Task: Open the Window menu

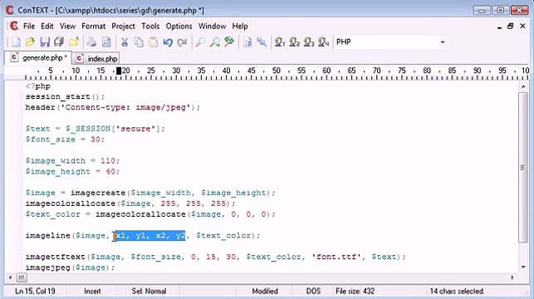Action: [x=212, y=27]
